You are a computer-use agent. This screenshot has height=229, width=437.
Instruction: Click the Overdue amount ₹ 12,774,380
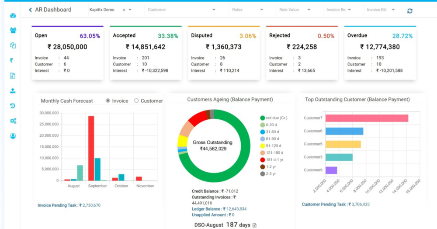click(380, 47)
